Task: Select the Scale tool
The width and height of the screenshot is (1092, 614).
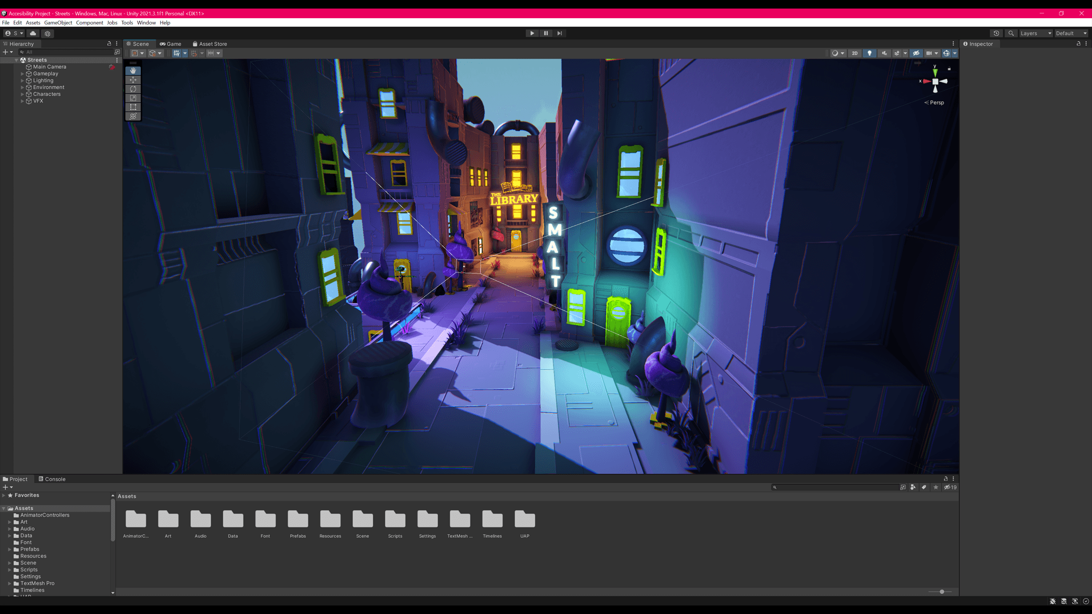Action: coord(133,98)
